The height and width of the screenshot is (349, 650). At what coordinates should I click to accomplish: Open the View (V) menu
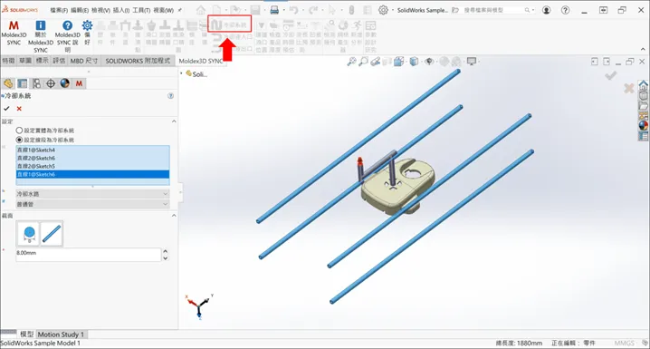pos(100,10)
